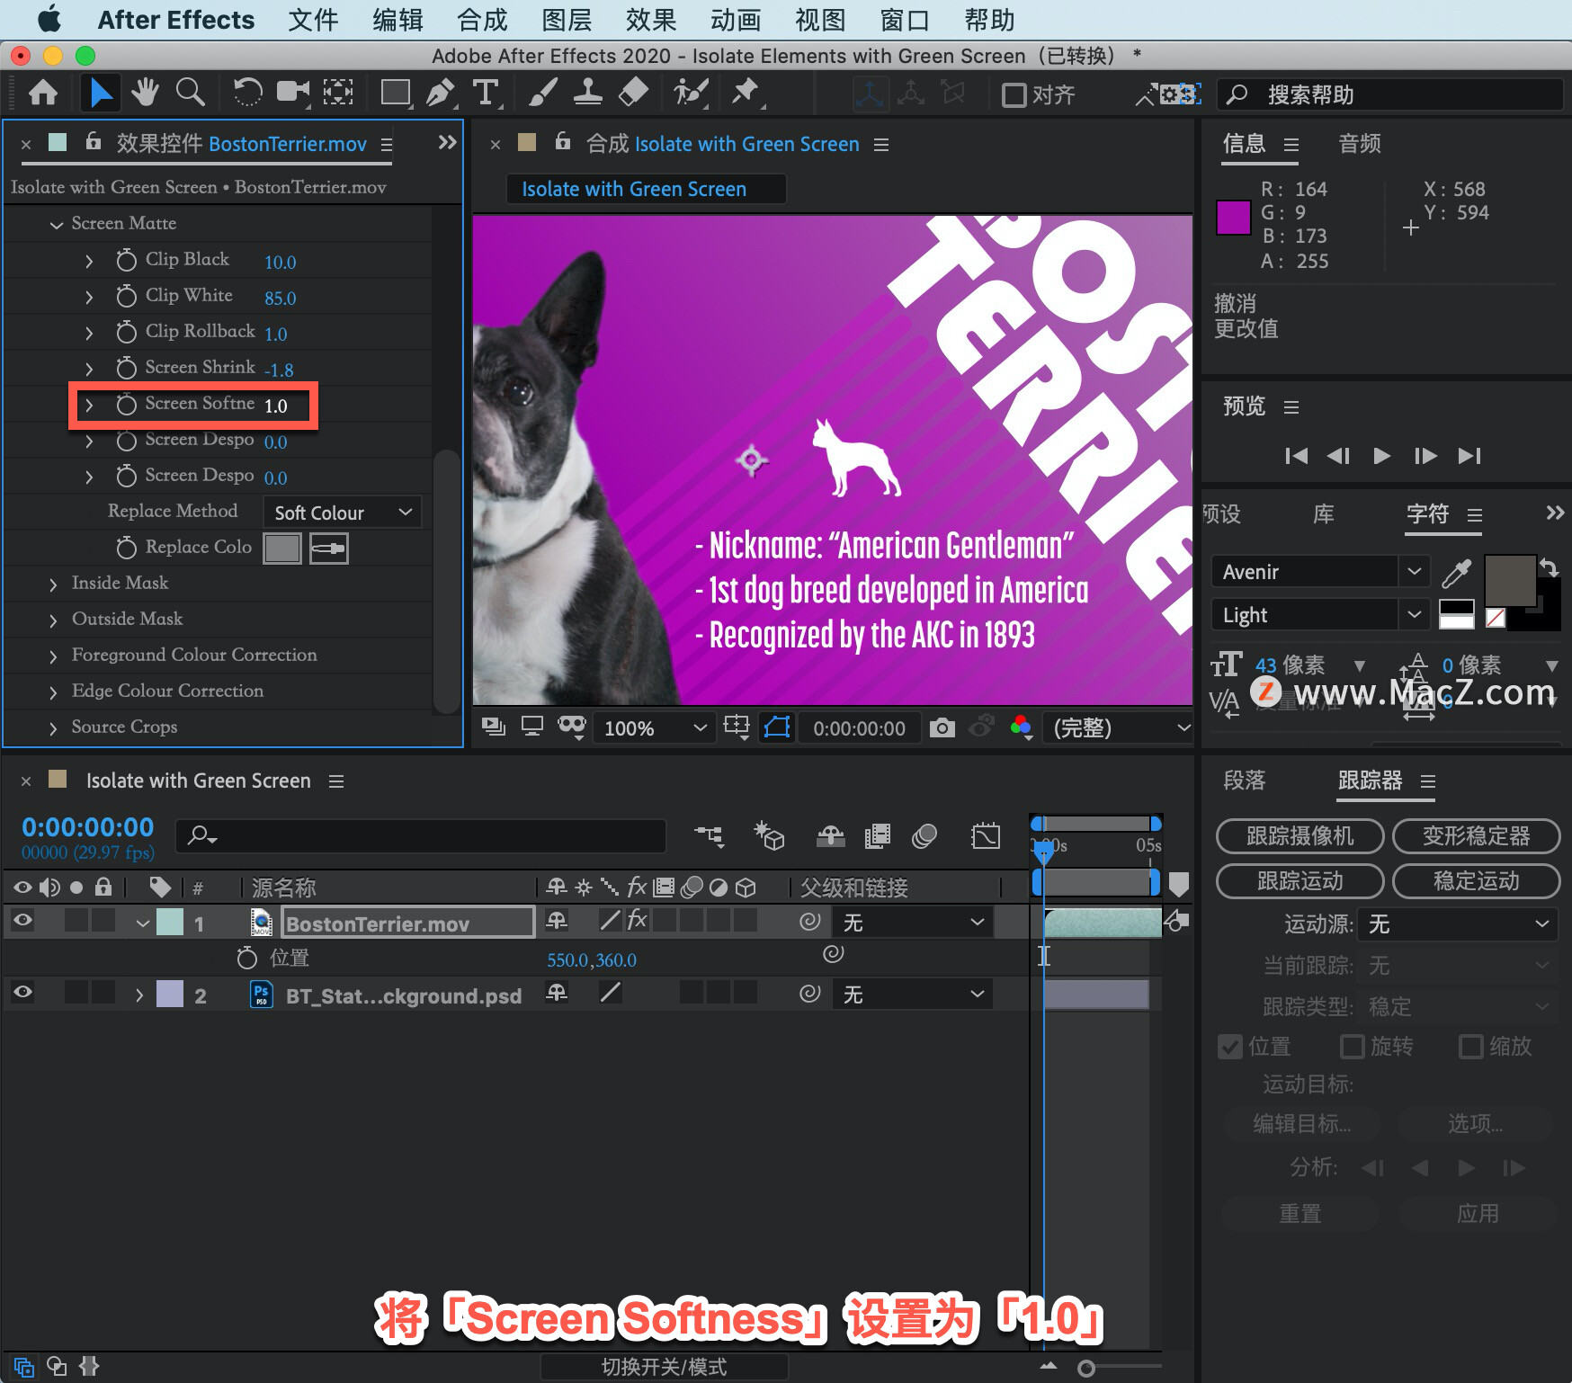This screenshot has height=1383, width=1572.
Task: Click the Replace Colour grey swatch
Action: coord(282,548)
